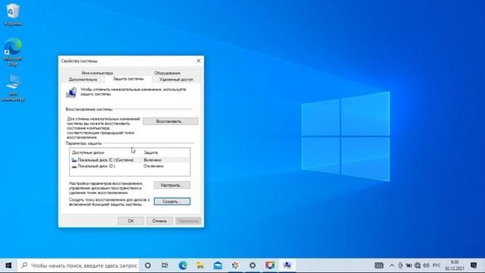The width and height of the screenshot is (485, 273).
Task: Launch Microsoft Edge from the taskbar
Action: [x=183, y=265]
